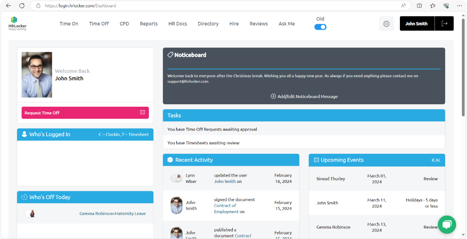Screen dimensions: 467x239
Task: Navigate to the Directory section
Action: click(x=208, y=23)
